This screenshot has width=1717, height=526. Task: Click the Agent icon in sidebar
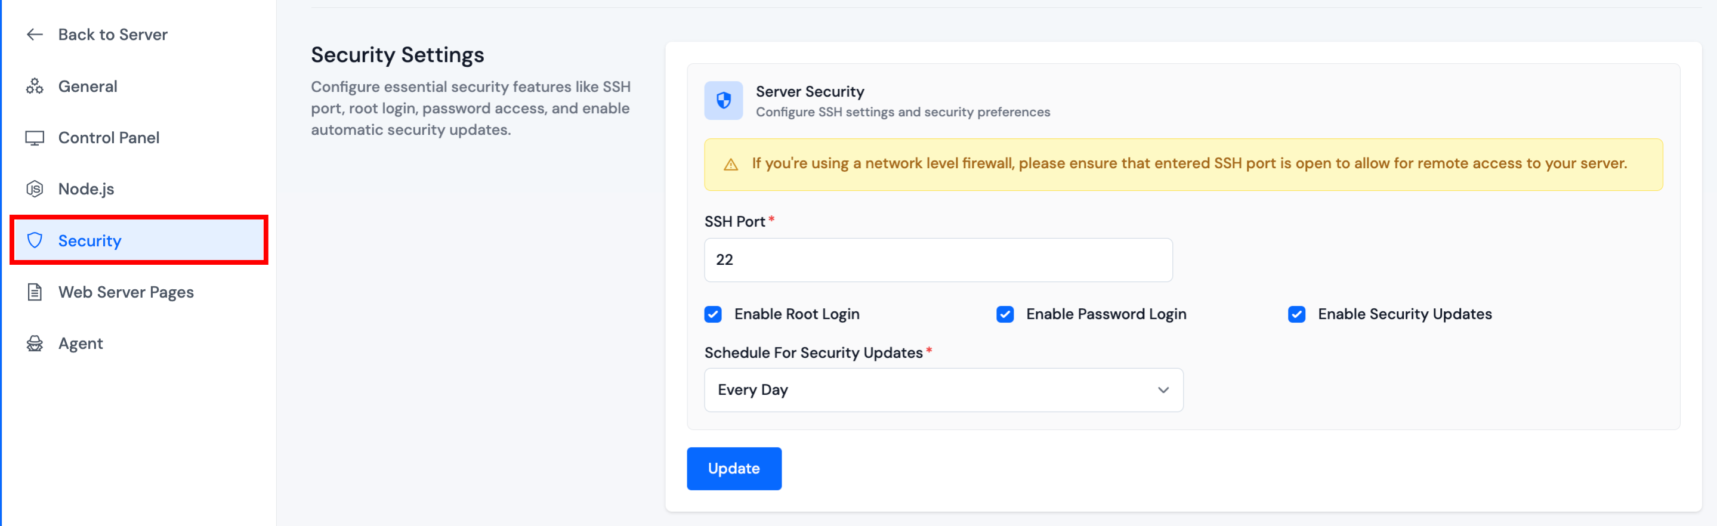coord(35,344)
